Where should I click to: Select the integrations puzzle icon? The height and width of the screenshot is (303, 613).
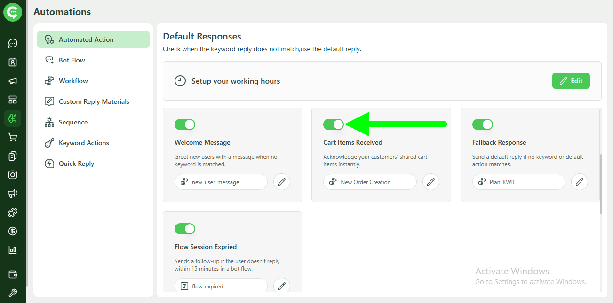pyautogui.click(x=13, y=212)
